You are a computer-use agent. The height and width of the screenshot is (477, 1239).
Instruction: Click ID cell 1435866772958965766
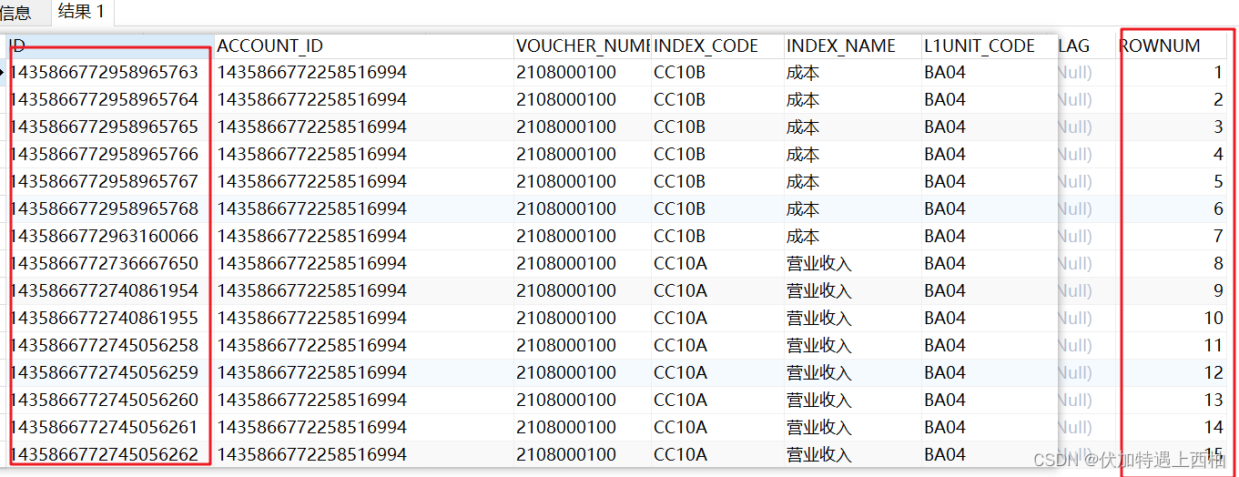coord(111,154)
